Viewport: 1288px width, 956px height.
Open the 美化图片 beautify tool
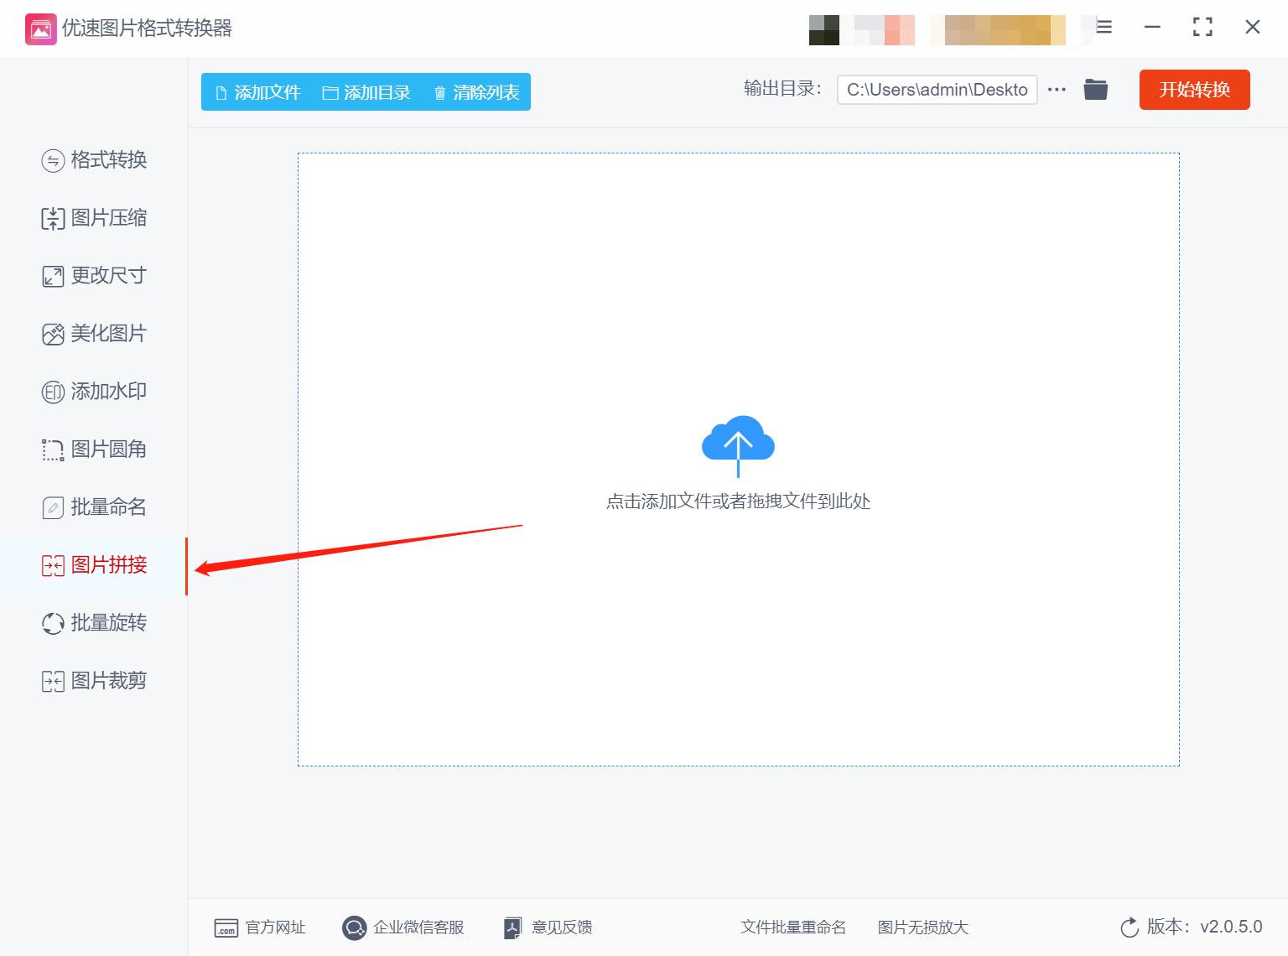[95, 333]
